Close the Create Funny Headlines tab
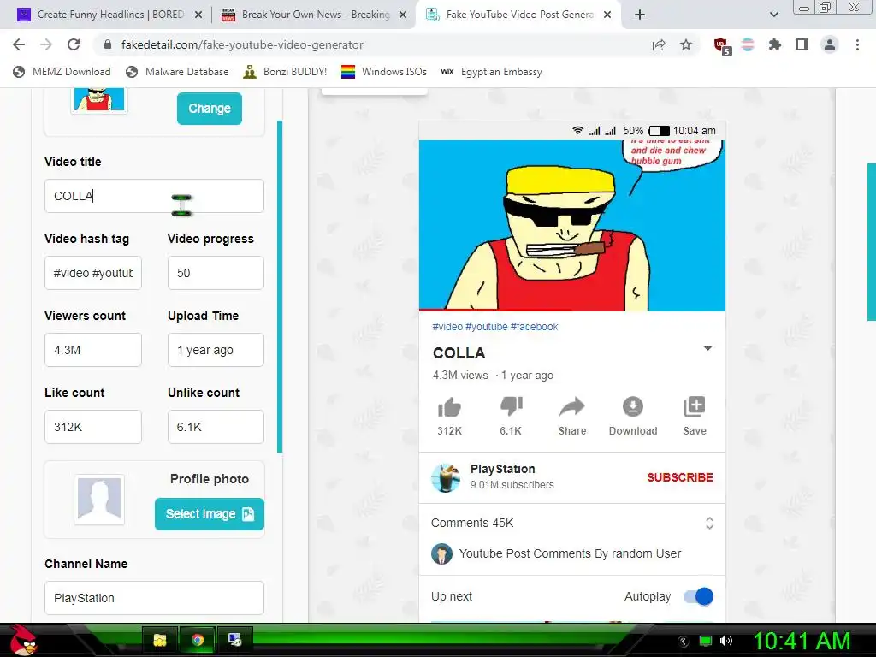Screen dimensions: 876x657 198,15
